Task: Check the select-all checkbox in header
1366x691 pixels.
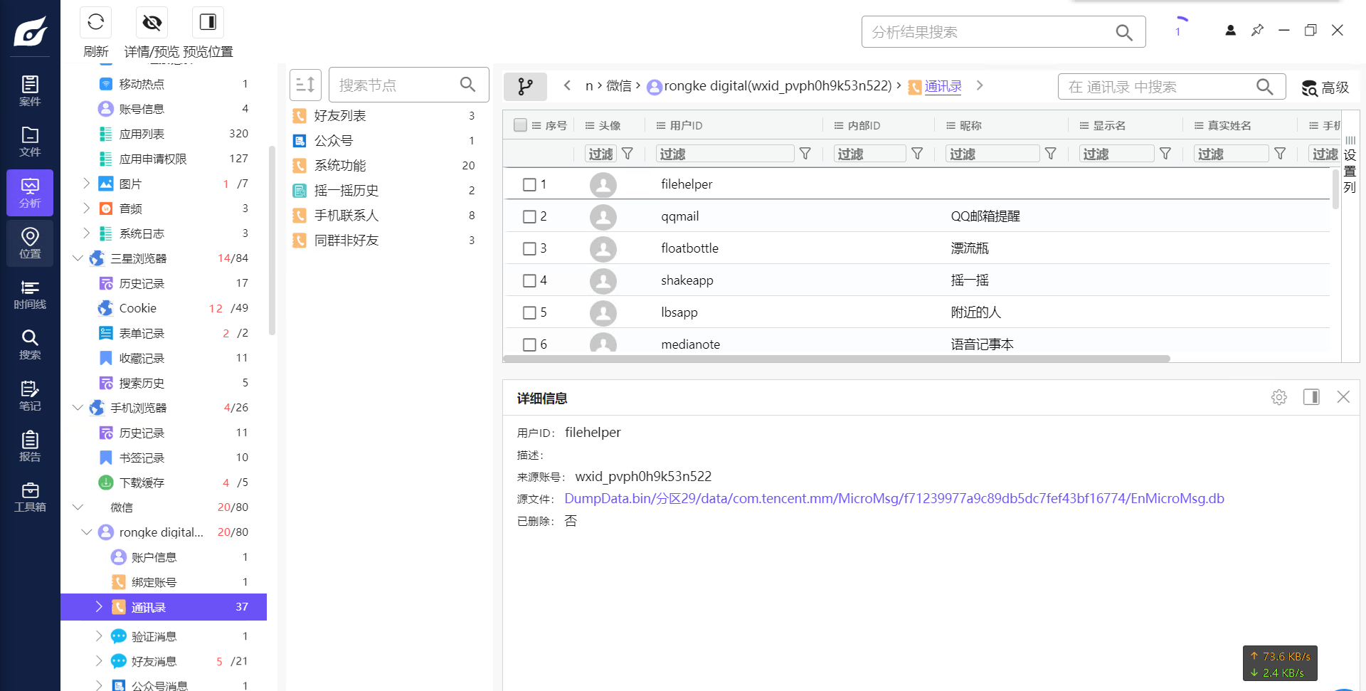Action: tap(520, 125)
